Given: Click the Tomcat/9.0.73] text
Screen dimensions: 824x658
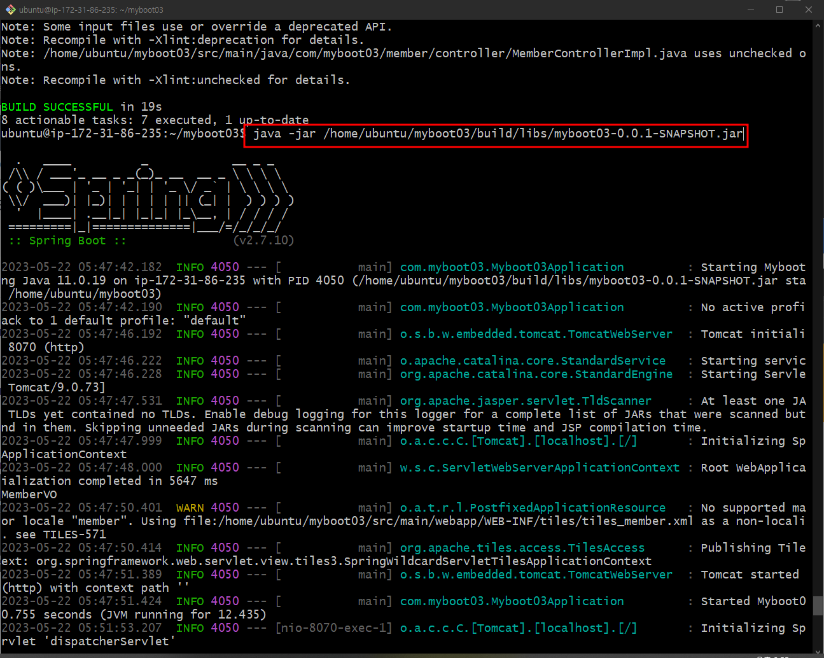Looking at the screenshot, I should 57,388.
